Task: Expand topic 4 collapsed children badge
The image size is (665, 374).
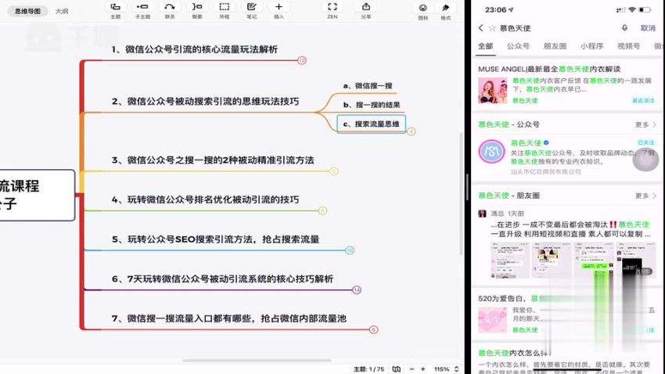Action: point(323,210)
